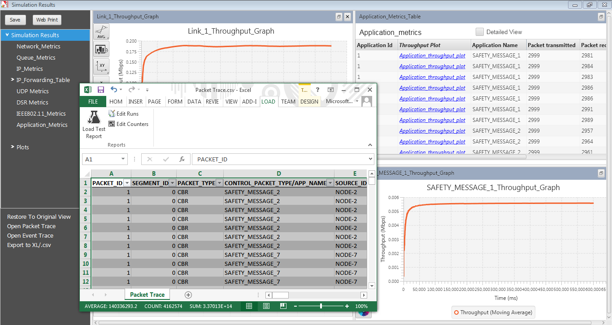
Task: Open the PACKET_ID filter dropdown
Action: click(x=127, y=183)
